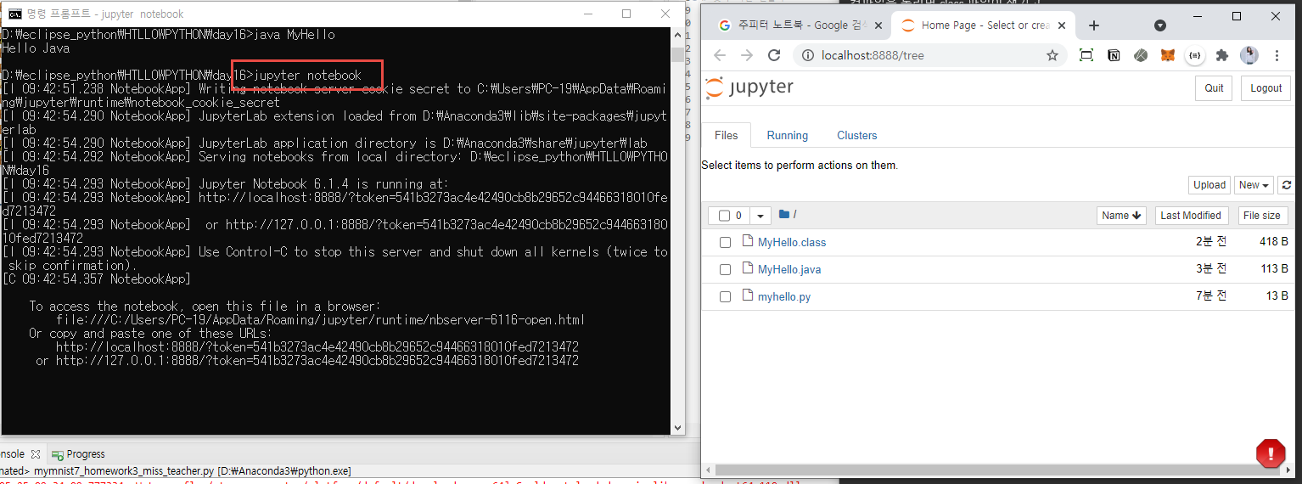Reload the localhost page in Chrome
This screenshot has width=1302, height=484.
tap(774, 55)
